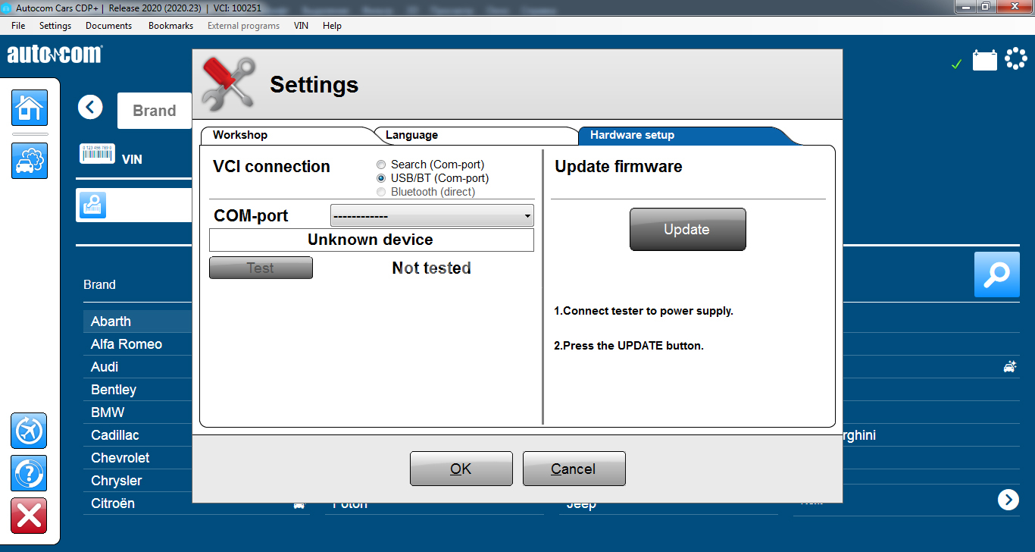Click the autocom logo
This screenshot has height=552, width=1035.
click(55, 55)
